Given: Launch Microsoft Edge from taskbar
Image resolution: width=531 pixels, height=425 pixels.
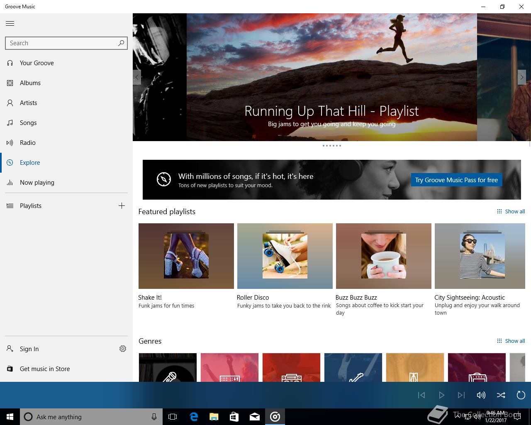Looking at the screenshot, I should (x=194, y=417).
